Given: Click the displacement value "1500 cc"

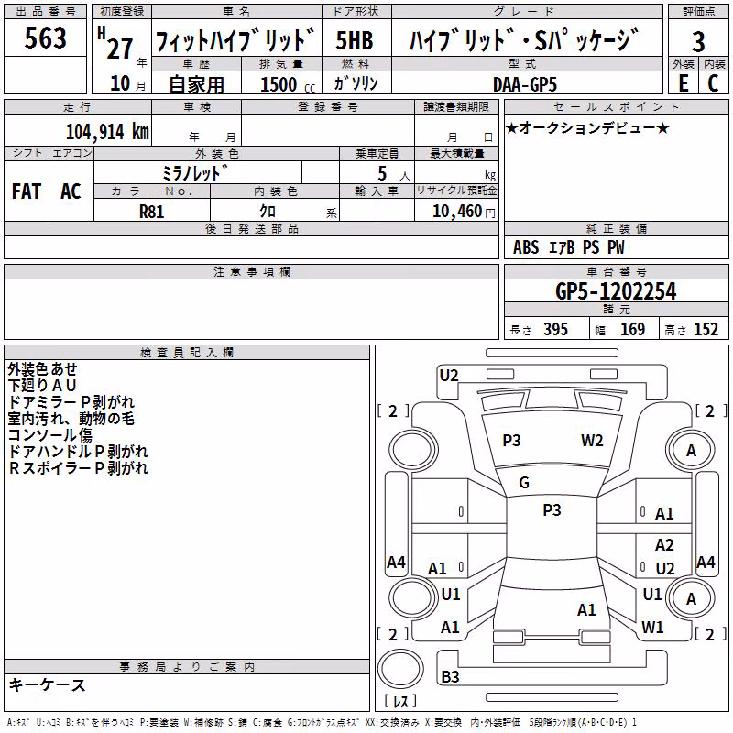Looking at the screenshot, I should click(x=288, y=84).
